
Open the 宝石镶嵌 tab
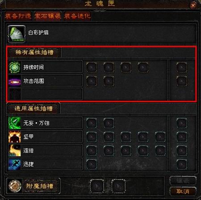(x=47, y=16)
